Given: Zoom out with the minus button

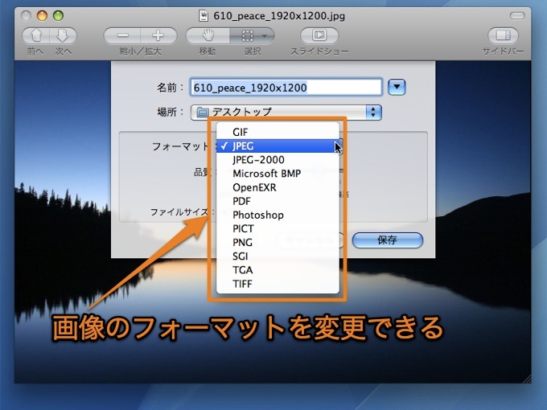Looking at the screenshot, I should (122, 35).
